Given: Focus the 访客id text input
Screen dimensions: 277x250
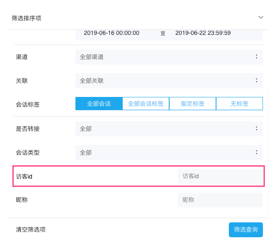Looking at the screenshot, I should tap(220, 176).
